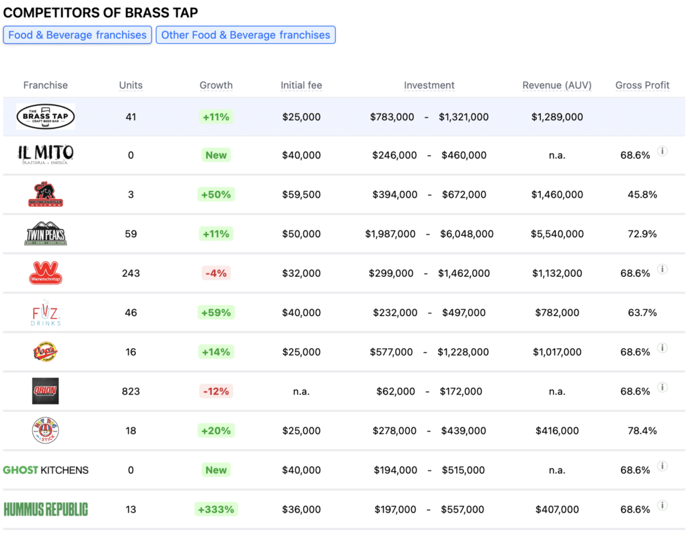Click the 823 units value
The height and width of the screenshot is (539, 689).
tap(131, 391)
